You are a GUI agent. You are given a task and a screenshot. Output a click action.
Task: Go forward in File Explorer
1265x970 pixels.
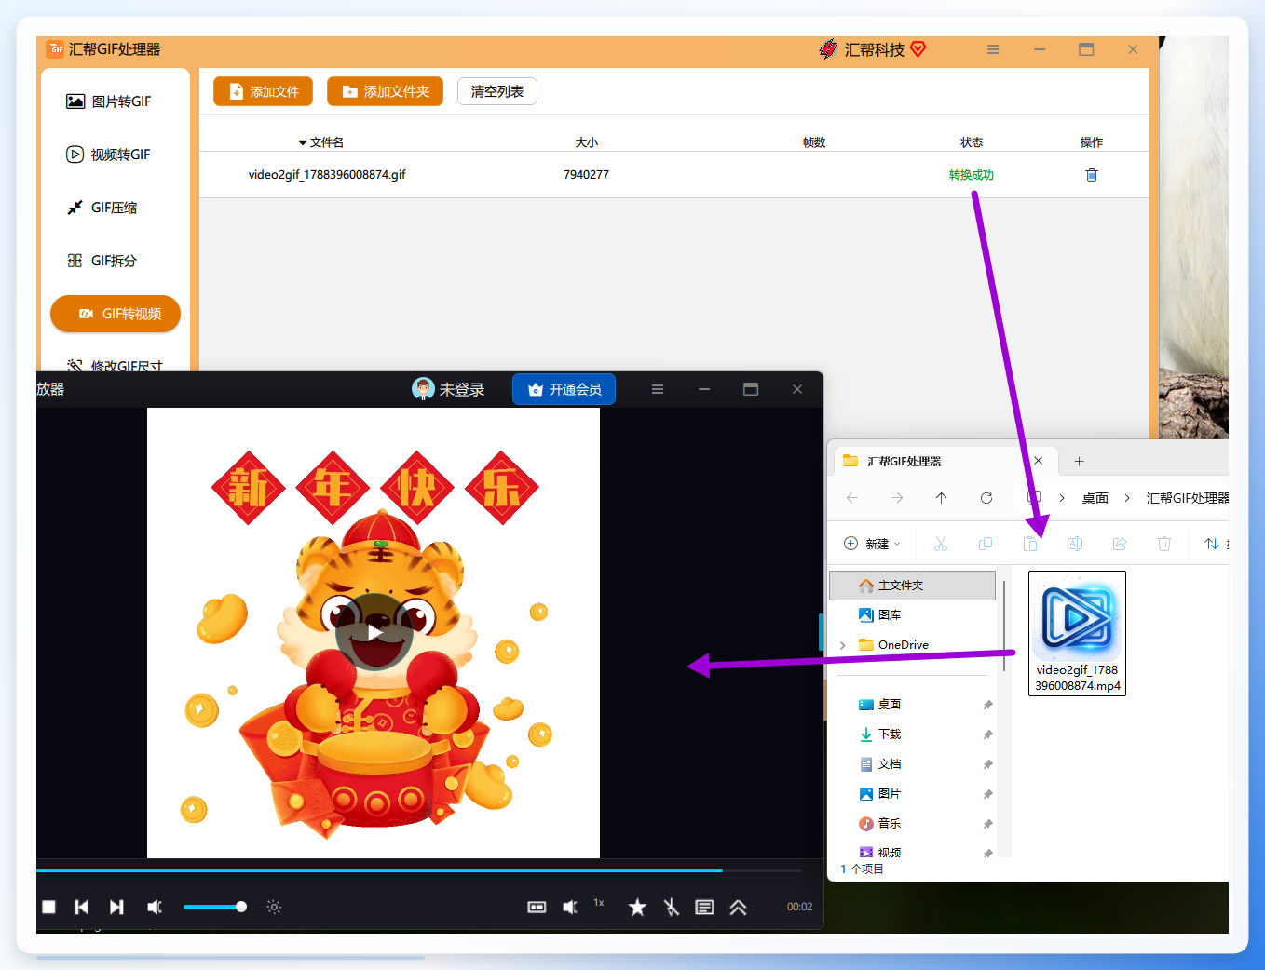897,498
